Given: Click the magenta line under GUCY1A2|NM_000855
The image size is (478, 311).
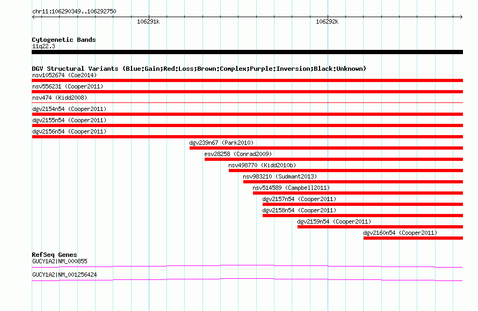Looking at the screenshot, I should tap(247, 266).
